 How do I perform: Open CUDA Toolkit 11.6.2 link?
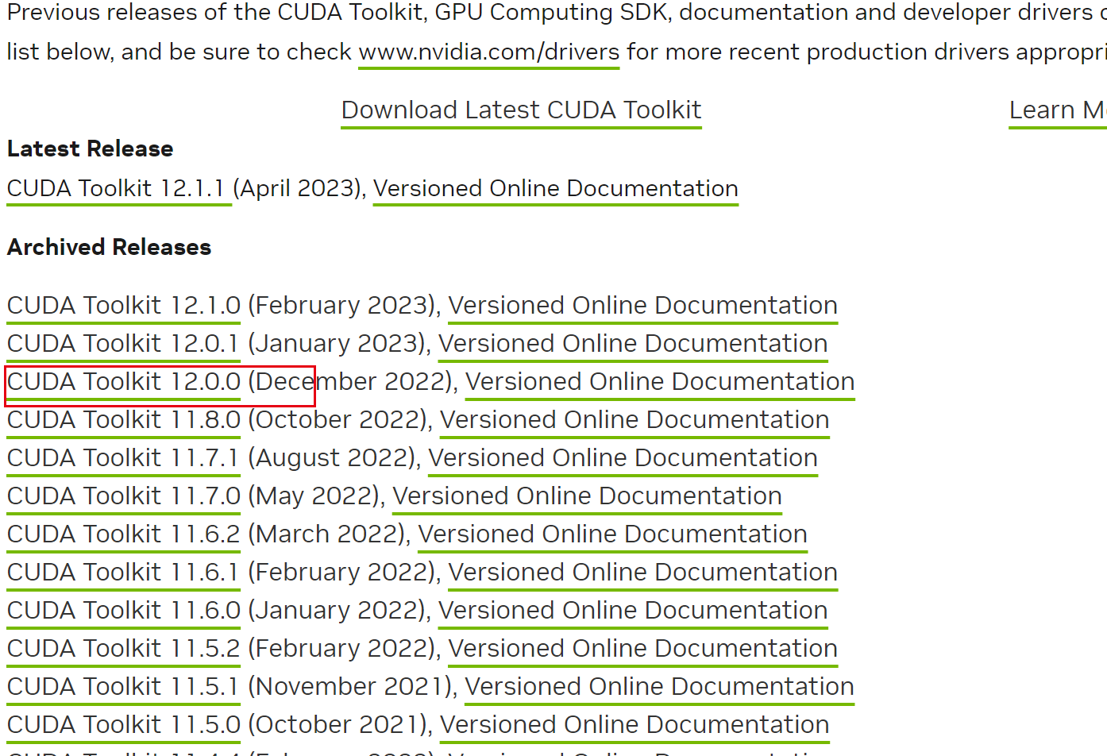[124, 534]
